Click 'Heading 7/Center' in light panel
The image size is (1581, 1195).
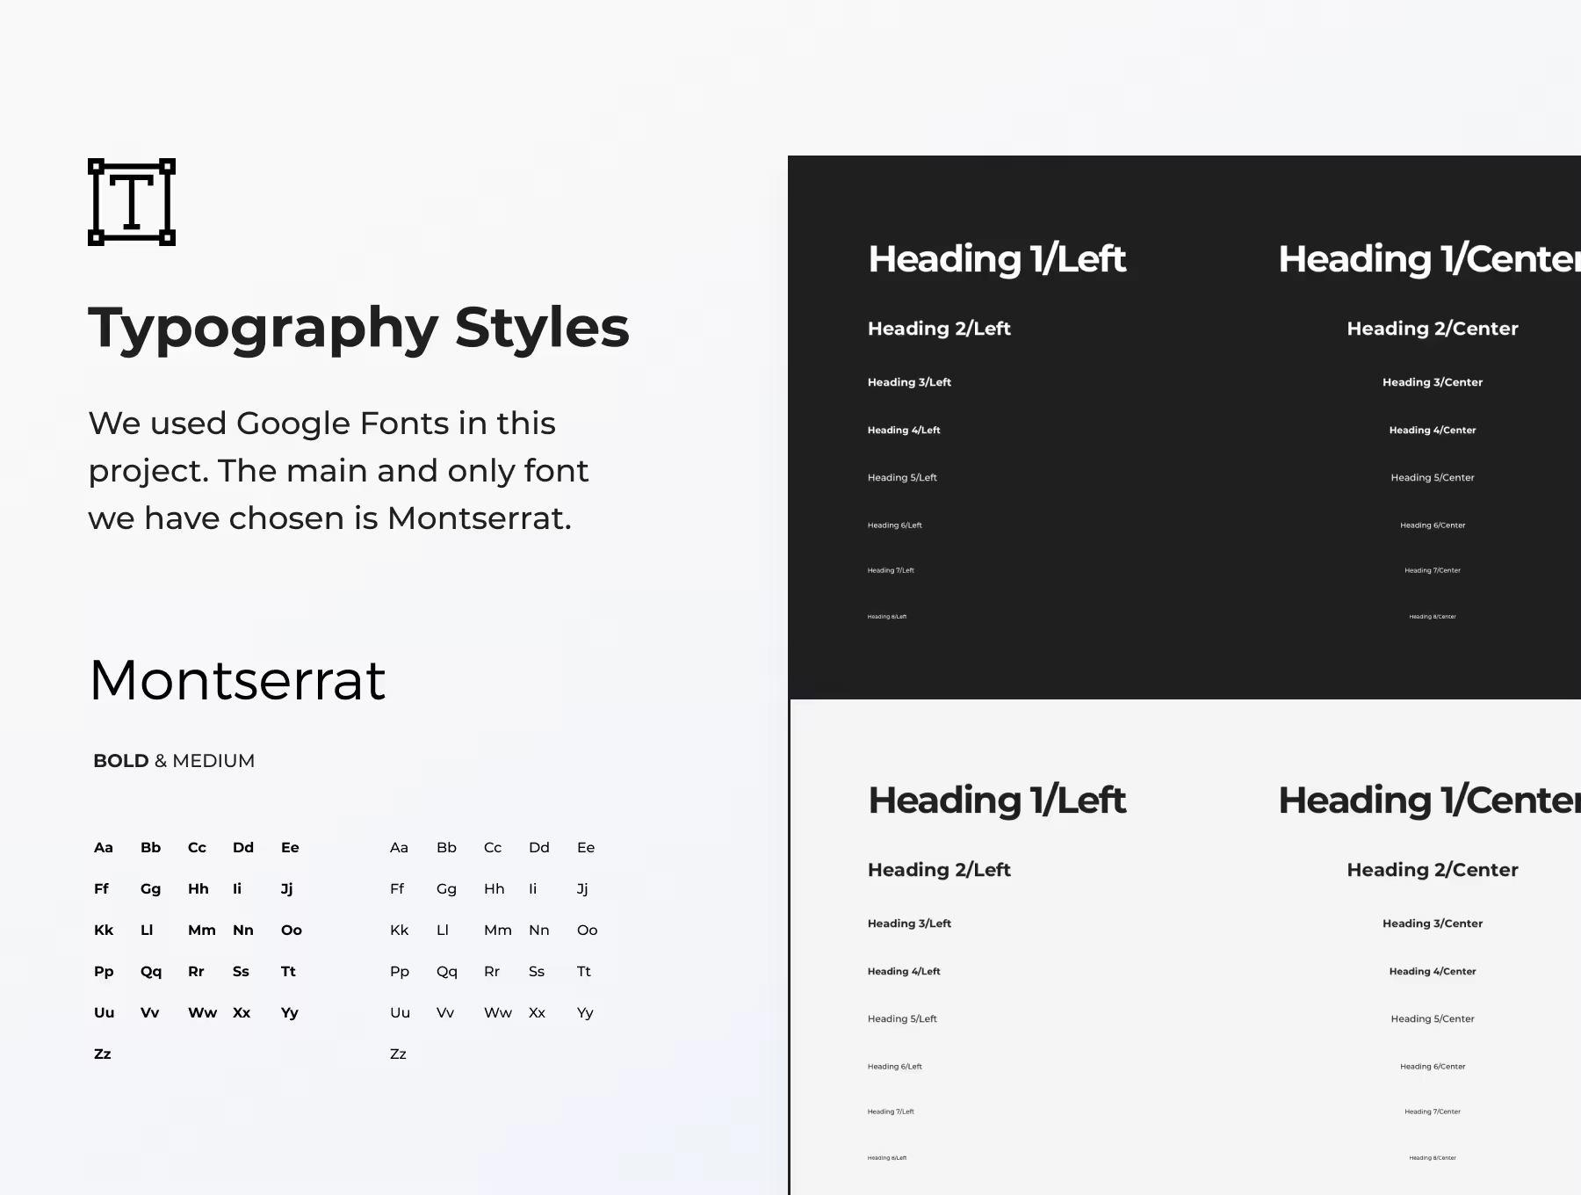pyautogui.click(x=1433, y=1112)
